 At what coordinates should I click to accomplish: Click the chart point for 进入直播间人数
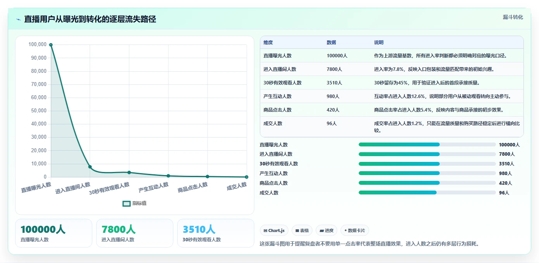(90, 167)
